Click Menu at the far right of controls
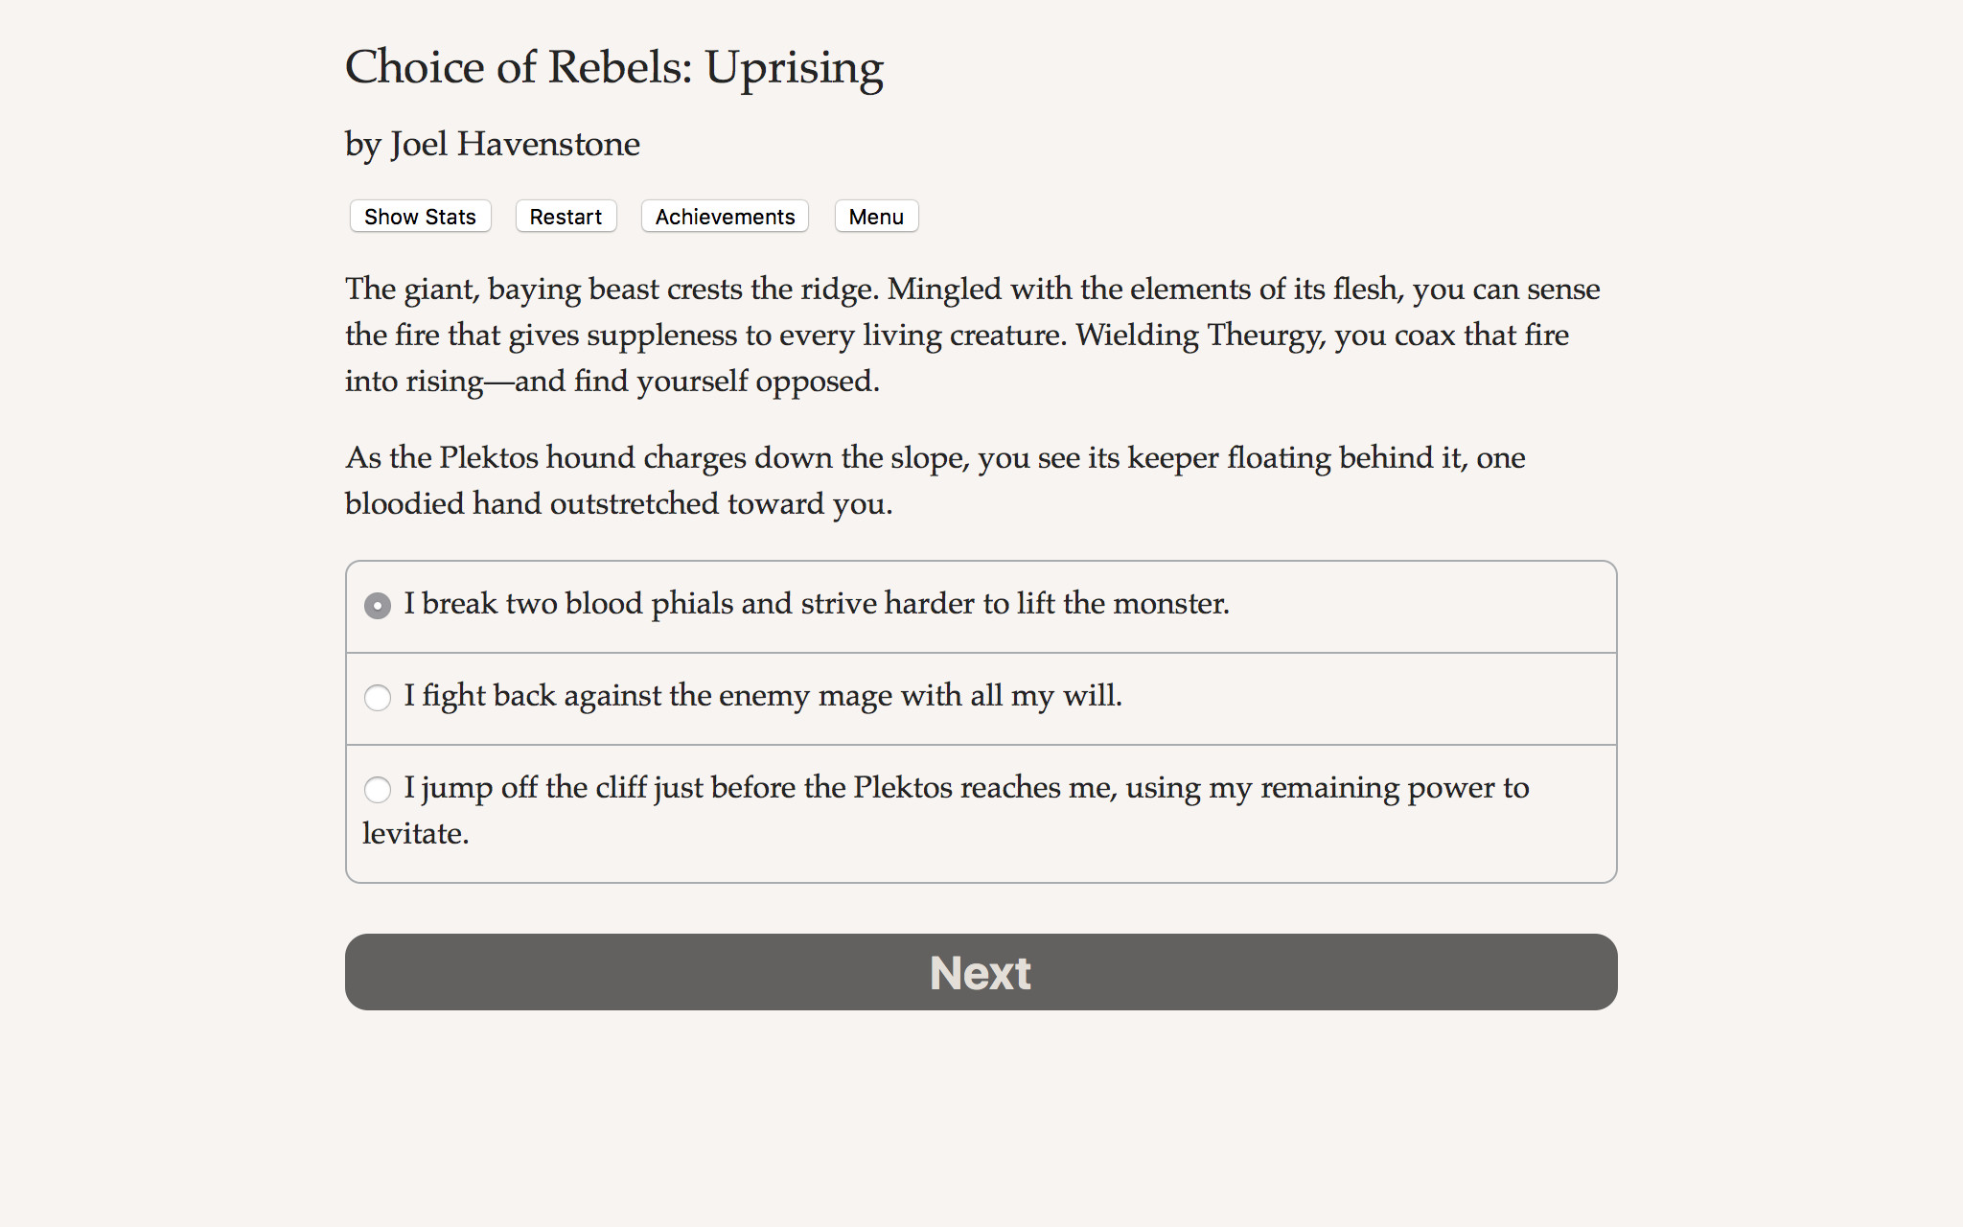The width and height of the screenshot is (1963, 1227). pyautogui.click(x=875, y=217)
